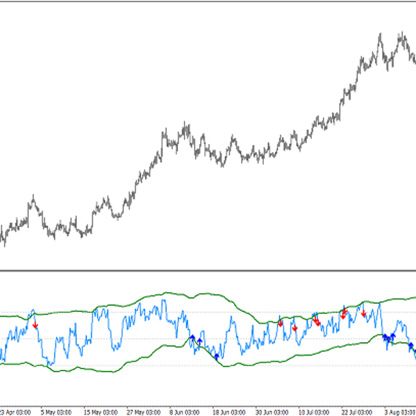416x416 pixels.
Task: Click the blue dot marker near 8 Jun
Action: (192, 337)
